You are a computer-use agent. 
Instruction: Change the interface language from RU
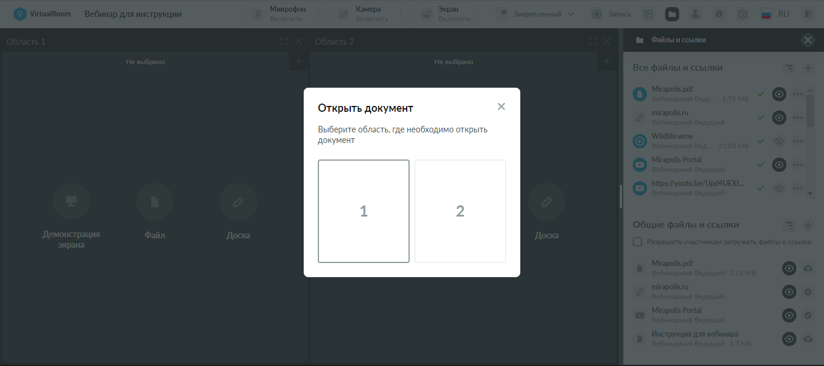775,14
